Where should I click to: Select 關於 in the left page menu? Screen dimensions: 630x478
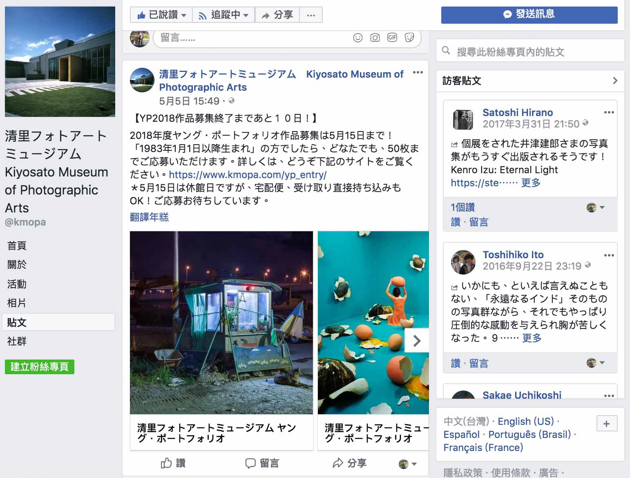[17, 264]
